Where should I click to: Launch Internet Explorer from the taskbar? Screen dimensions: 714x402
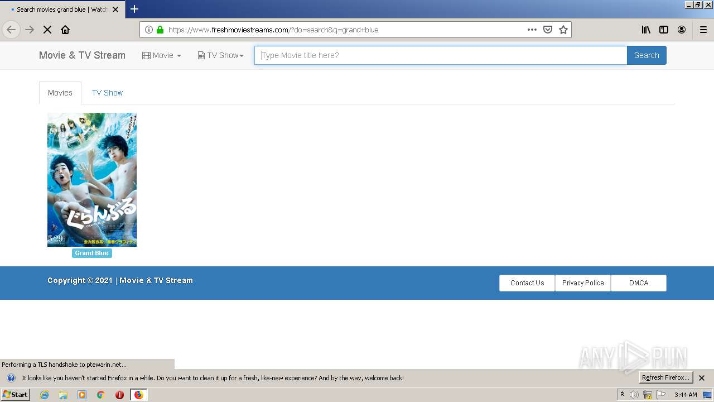point(44,395)
